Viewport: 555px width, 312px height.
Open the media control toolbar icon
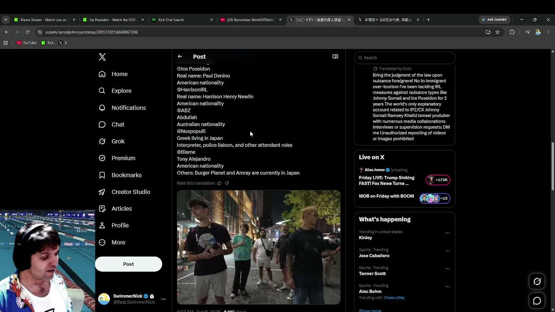pos(527,32)
